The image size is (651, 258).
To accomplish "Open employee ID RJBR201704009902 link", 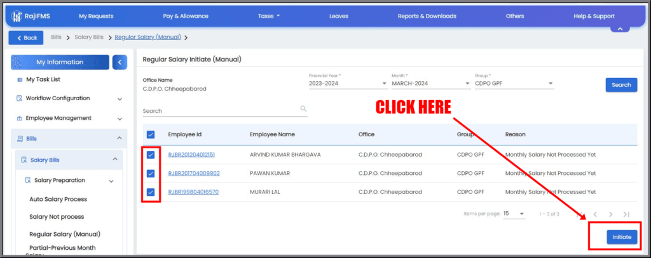I will click(194, 173).
